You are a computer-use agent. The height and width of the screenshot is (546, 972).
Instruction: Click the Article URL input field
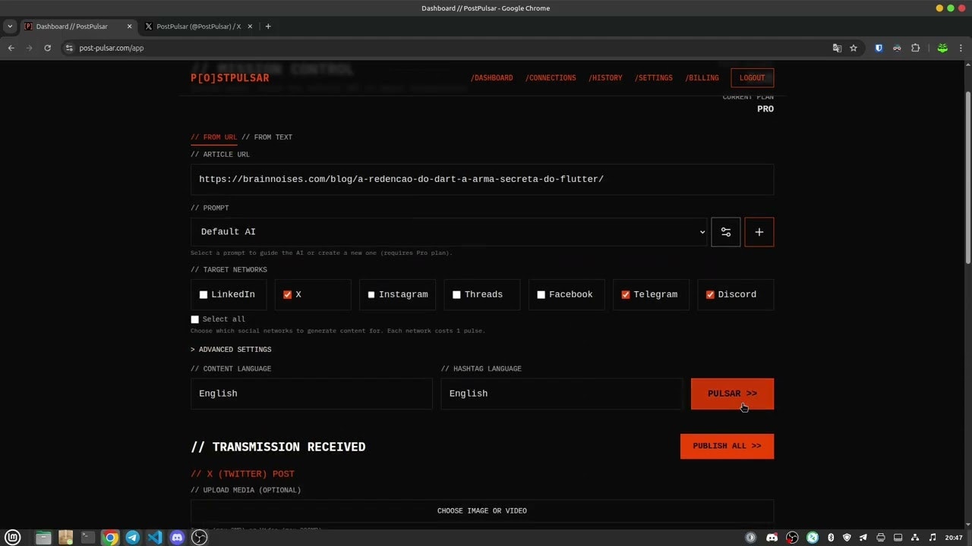point(482,180)
